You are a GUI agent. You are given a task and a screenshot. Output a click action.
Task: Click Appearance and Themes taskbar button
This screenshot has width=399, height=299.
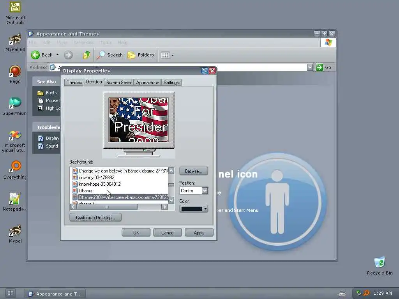click(x=55, y=294)
